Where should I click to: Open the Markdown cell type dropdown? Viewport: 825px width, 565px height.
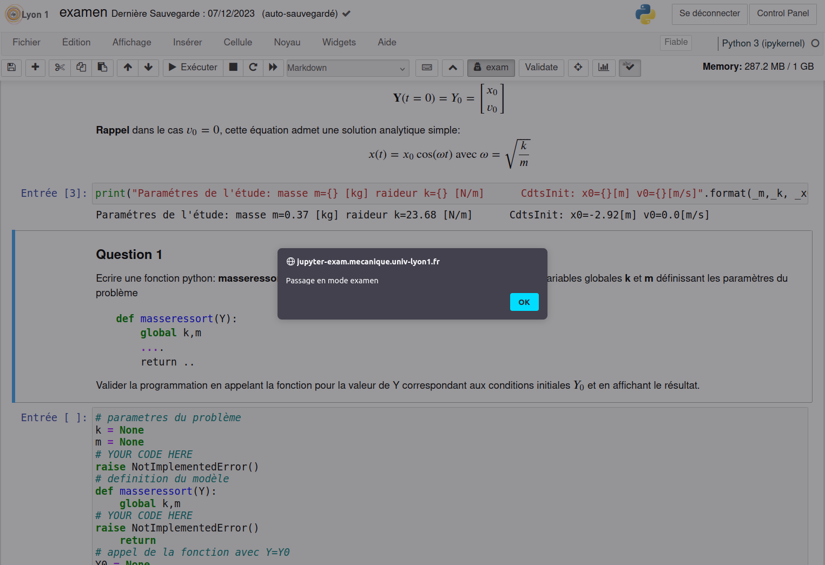tap(347, 68)
